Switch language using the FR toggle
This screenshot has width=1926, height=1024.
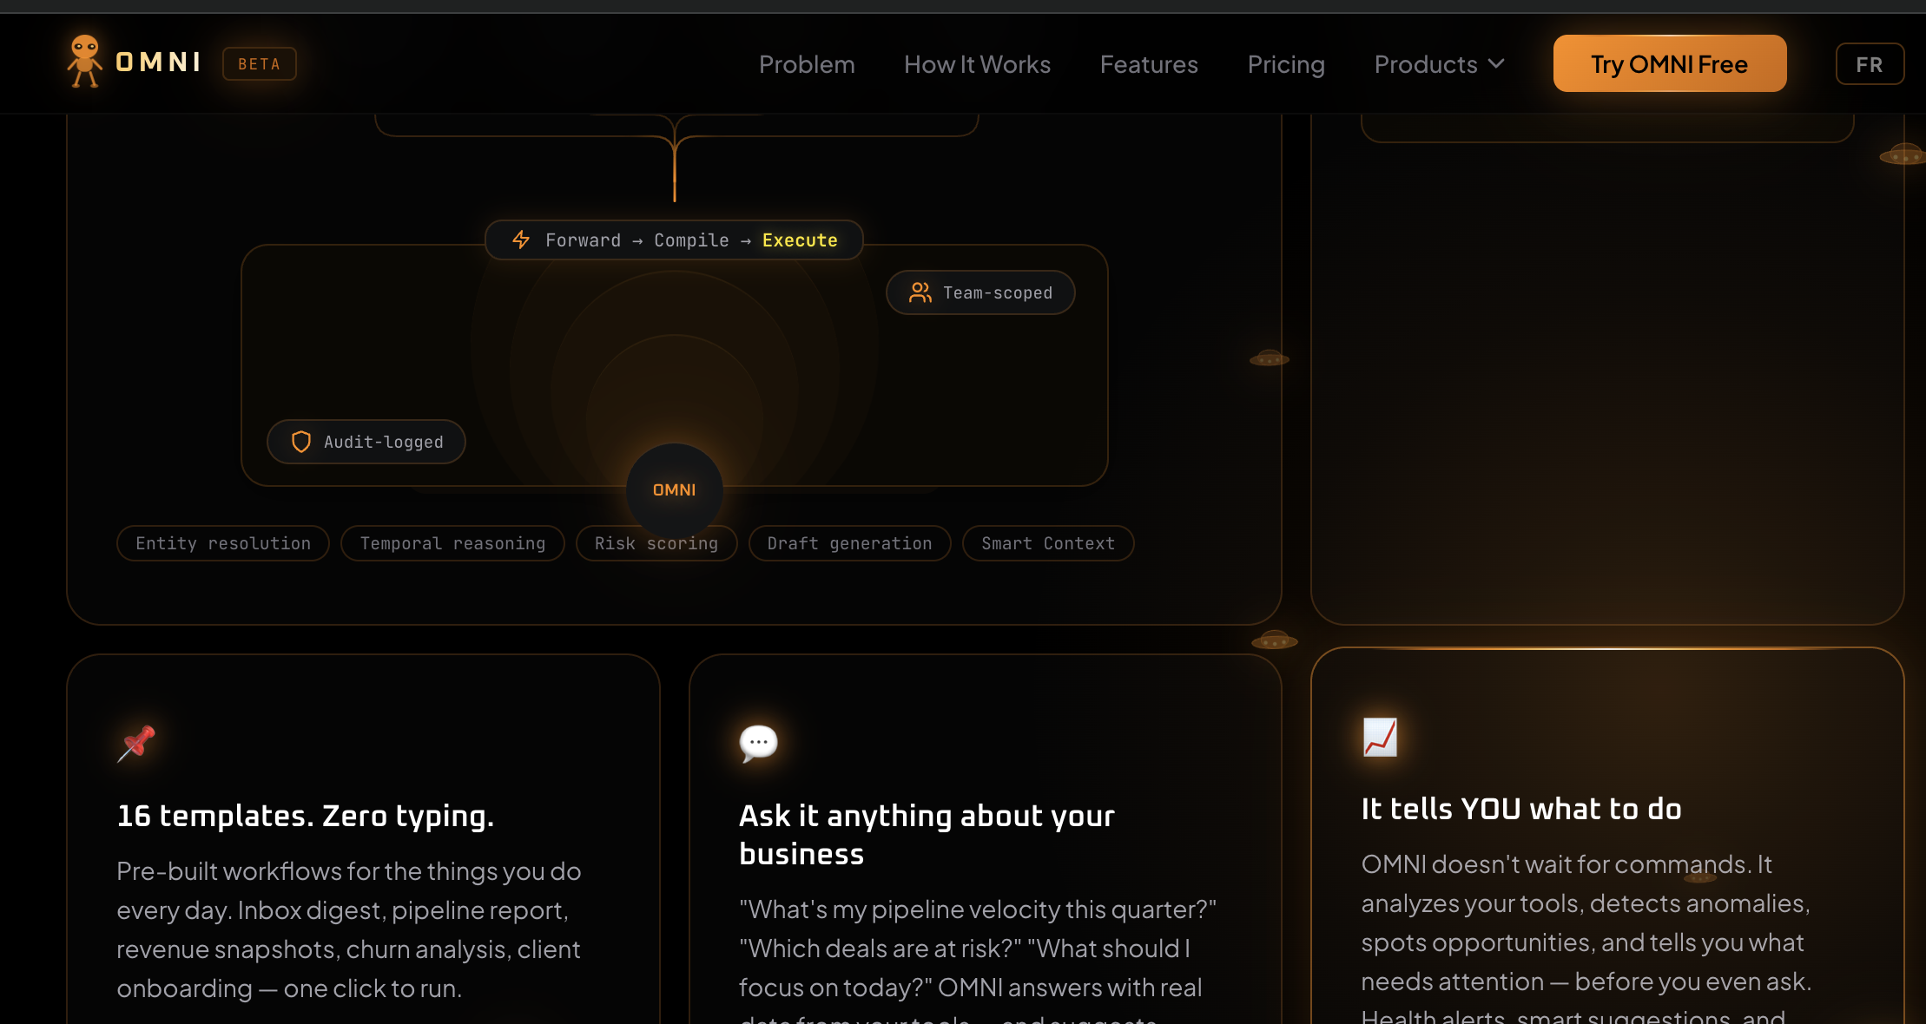(x=1870, y=64)
